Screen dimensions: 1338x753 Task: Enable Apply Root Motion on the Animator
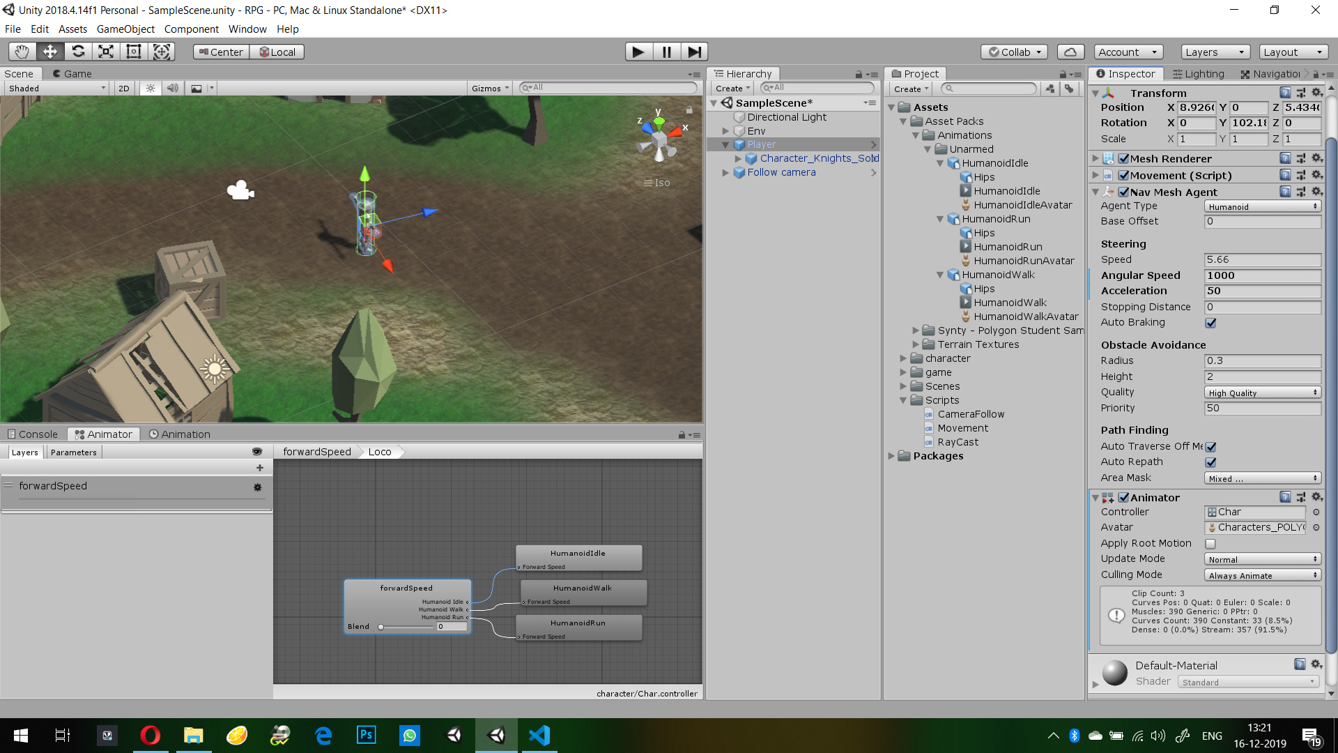(1210, 543)
